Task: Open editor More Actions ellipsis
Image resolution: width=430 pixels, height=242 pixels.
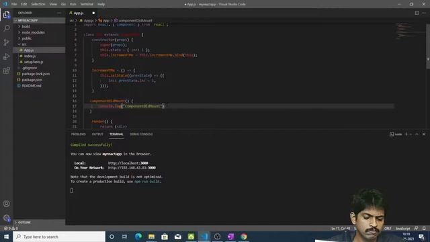Action: click(x=424, y=13)
